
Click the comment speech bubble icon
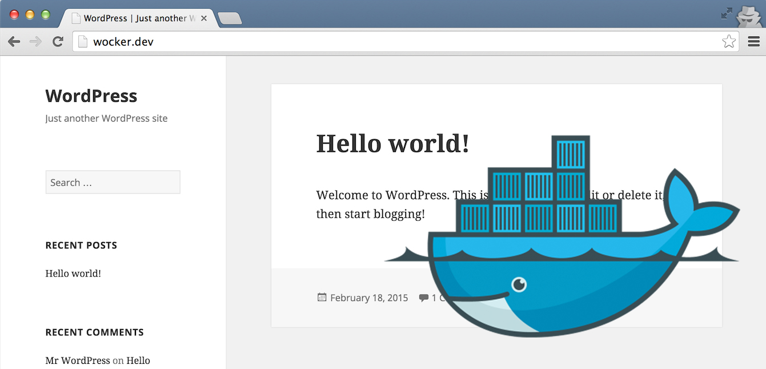pos(423,297)
